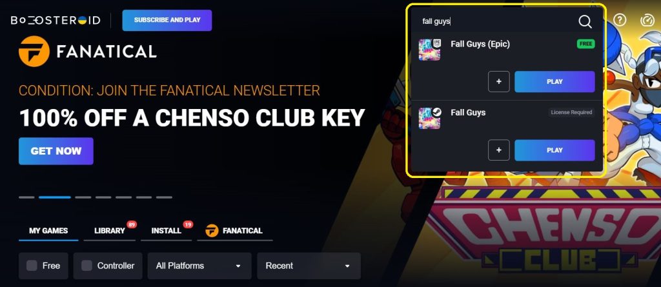Open the Fanatical tab
Viewport: 661px width, 287px height.
tap(235, 230)
